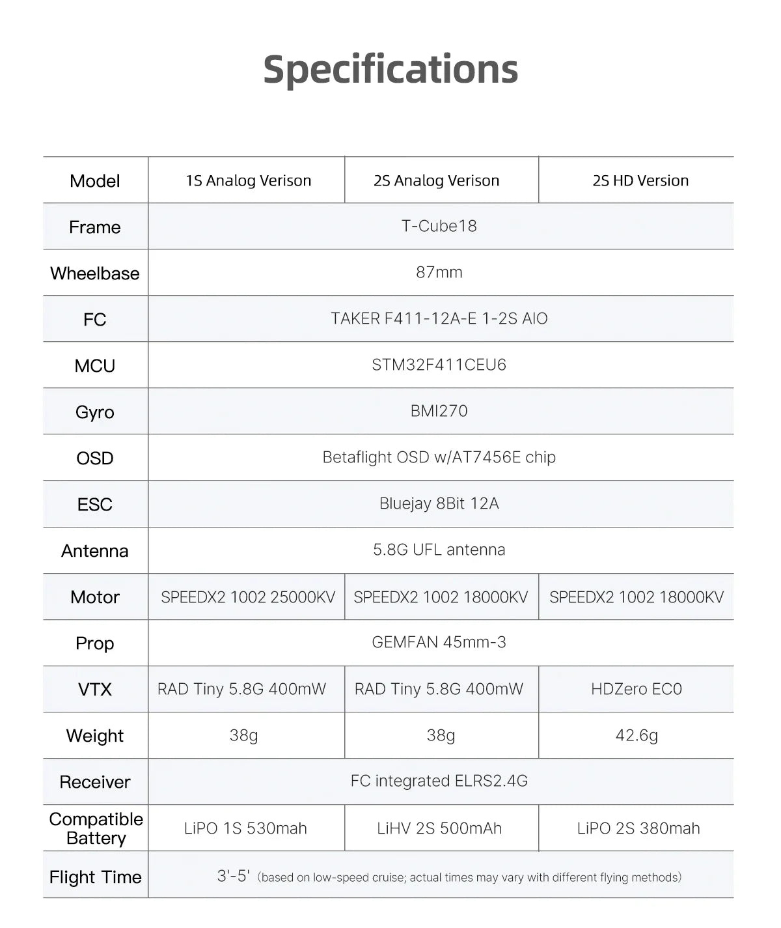Select the 1S Analog Verison column header

click(248, 180)
